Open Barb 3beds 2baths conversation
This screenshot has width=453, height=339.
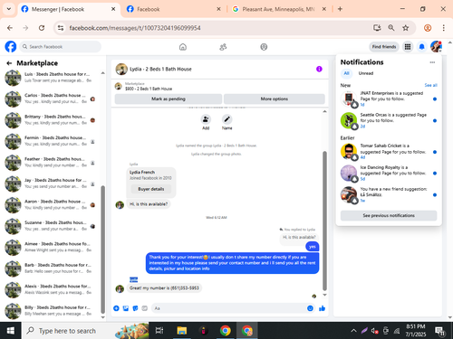(50, 268)
